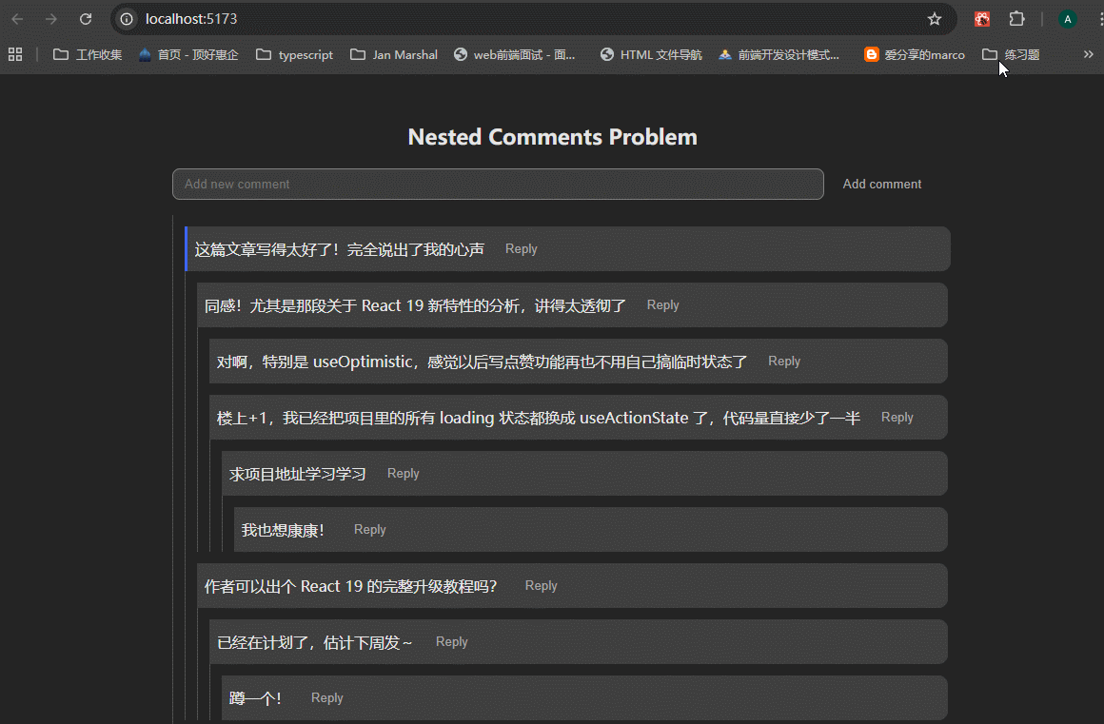Open the 工作收集 bookmark folder

88,55
